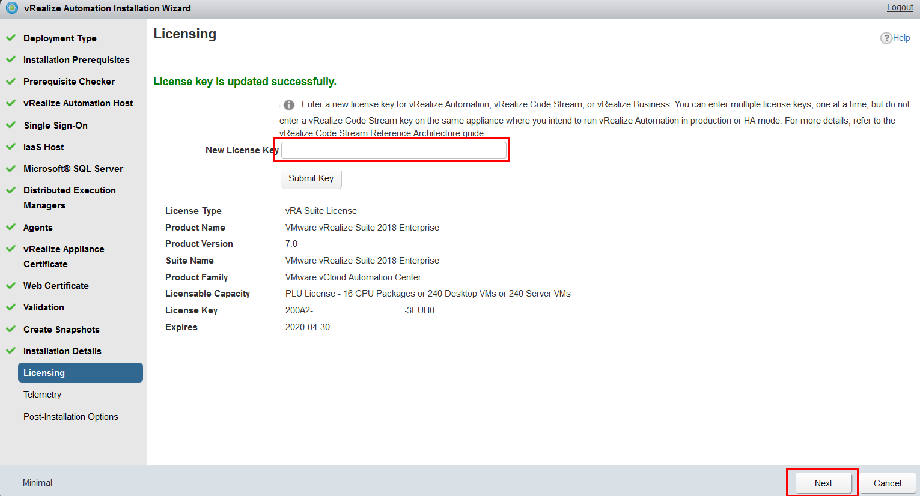920x496 pixels.
Task: Select the Installation Details step
Action: click(62, 351)
